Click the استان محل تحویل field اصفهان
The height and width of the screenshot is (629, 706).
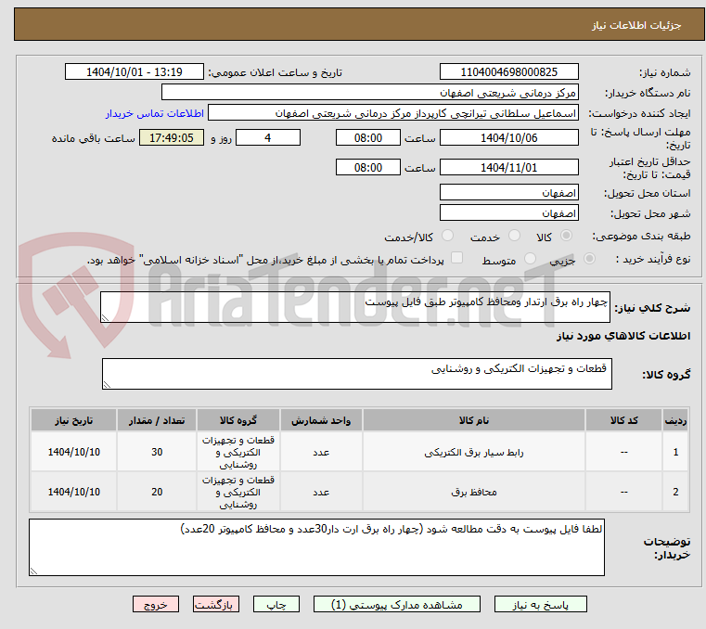[508, 193]
